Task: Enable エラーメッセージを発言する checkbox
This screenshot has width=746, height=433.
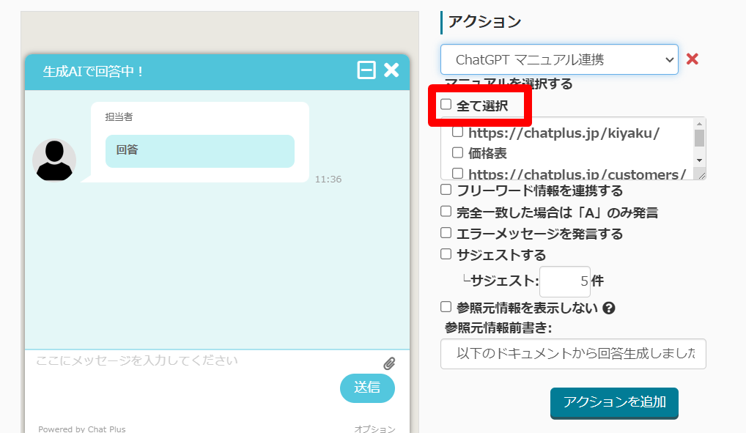Action: point(446,233)
